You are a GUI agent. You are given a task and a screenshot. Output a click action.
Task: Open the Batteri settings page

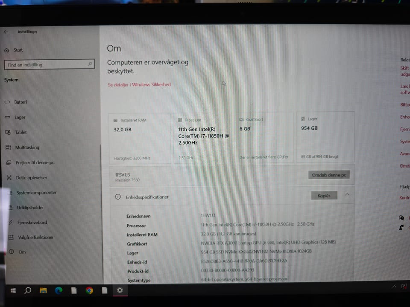(x=20, y=102)
